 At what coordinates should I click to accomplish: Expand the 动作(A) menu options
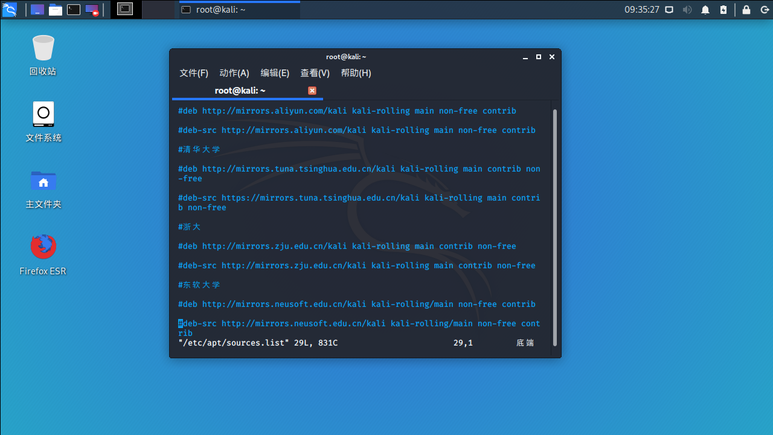click(234, 72)
